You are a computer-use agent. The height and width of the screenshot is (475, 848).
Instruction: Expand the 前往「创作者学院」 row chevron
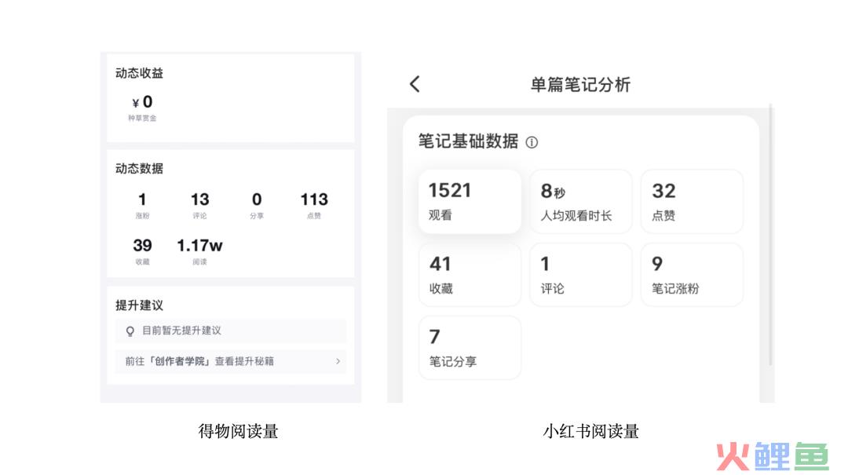coord(338,361)
